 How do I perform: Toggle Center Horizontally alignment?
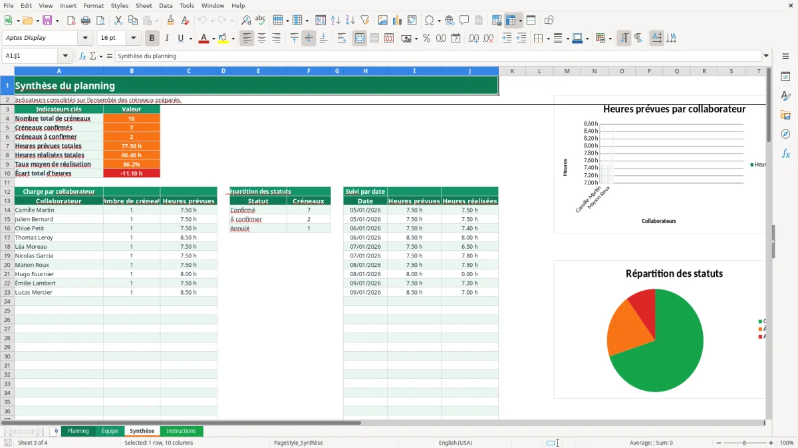tap(262, 38)
